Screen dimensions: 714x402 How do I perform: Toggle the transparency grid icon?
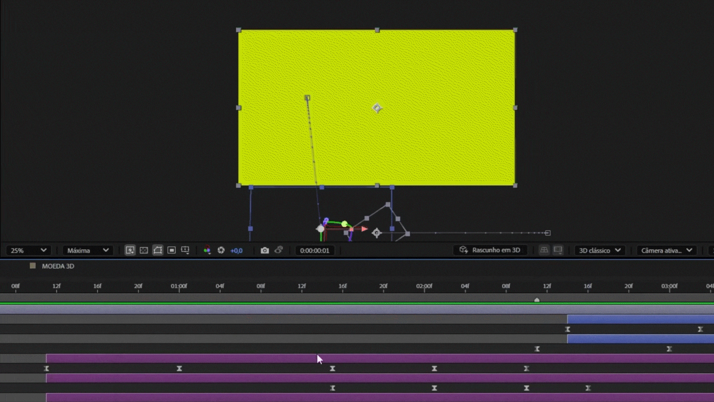pos(144,250)
